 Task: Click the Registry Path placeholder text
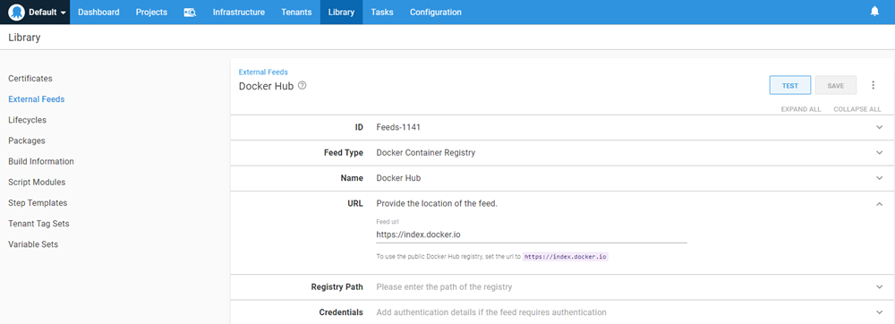pos(444,287)
